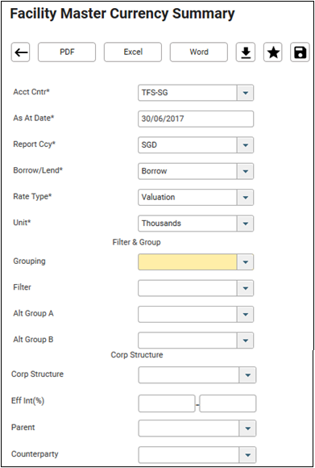Expand the Corp Structure dropdown
This screenshot has width=315, height=468.
point(247,375)
